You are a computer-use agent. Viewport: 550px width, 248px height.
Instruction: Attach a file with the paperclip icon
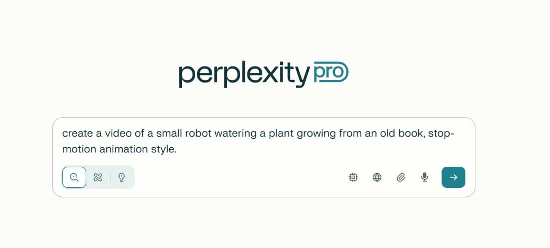click(x=401, y=177)
